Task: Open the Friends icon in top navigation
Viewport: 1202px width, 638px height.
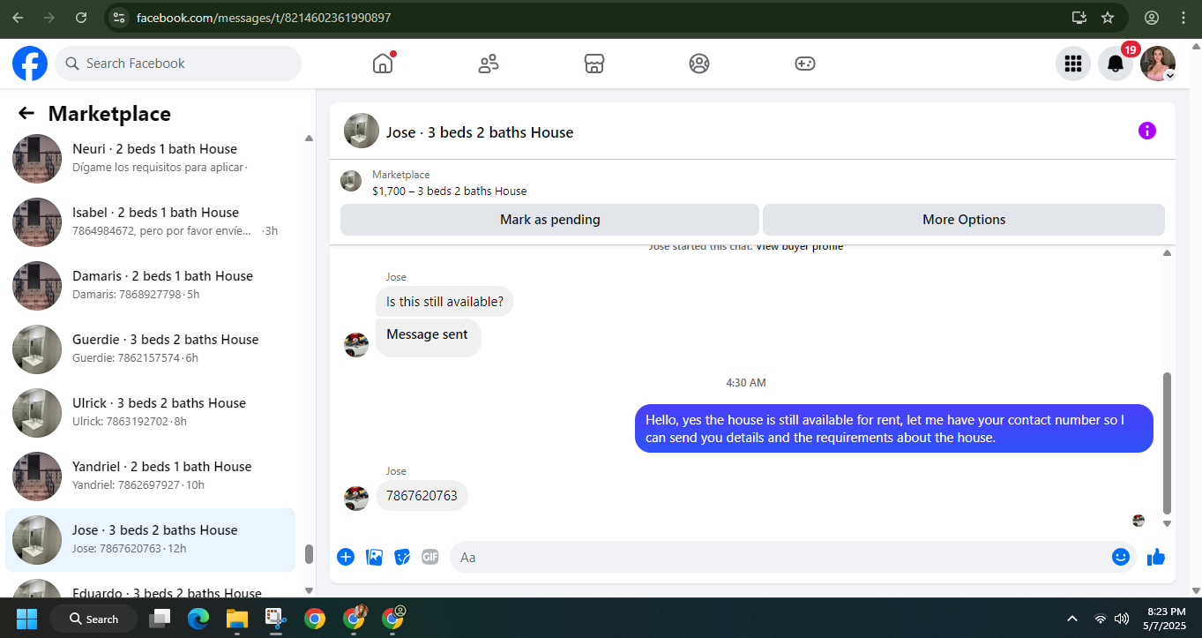Action: [x=488, y=64]
